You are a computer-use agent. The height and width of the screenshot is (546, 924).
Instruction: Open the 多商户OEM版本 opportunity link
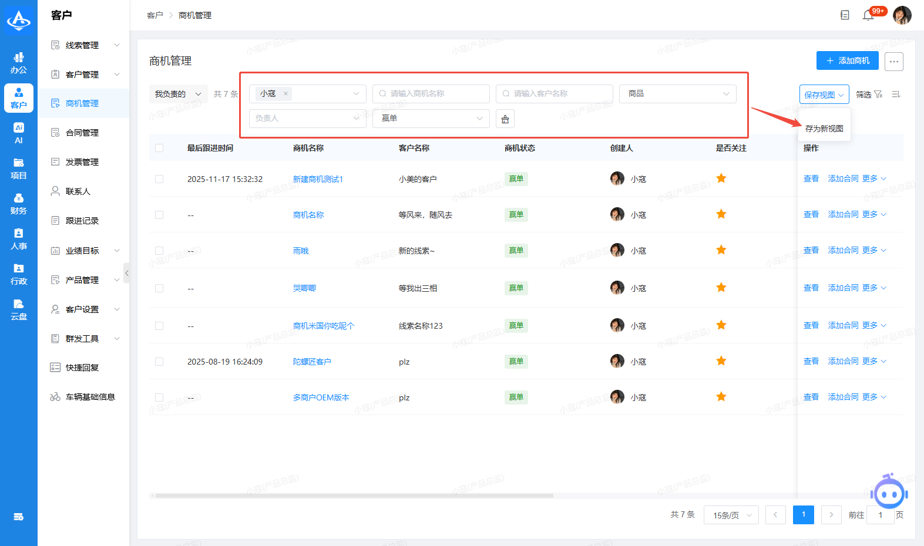pos(321,397)
